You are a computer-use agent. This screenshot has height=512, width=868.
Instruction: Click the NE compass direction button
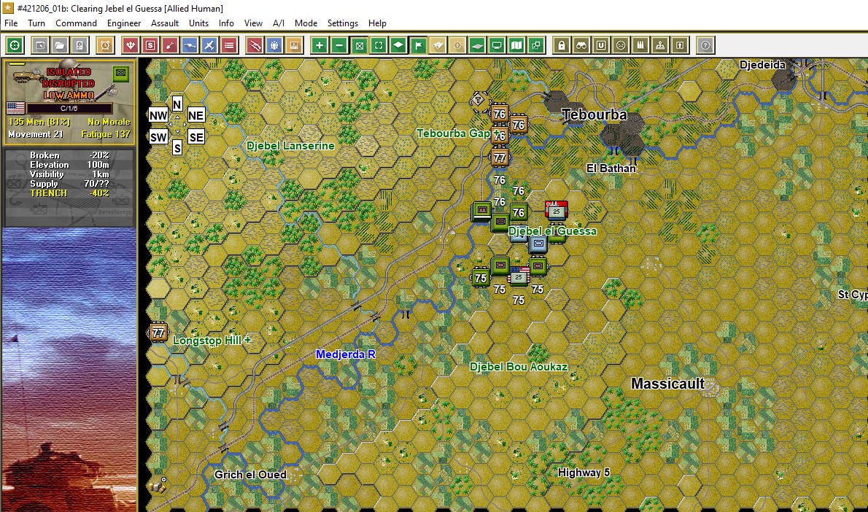coord(196,115)
